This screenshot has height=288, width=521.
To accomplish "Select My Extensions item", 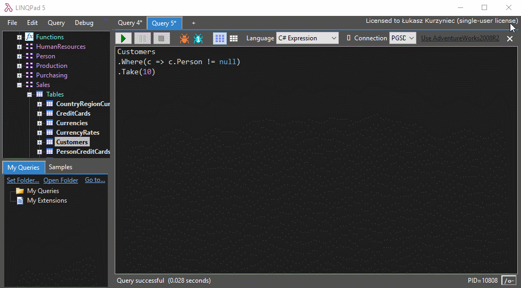I will 47,200.
